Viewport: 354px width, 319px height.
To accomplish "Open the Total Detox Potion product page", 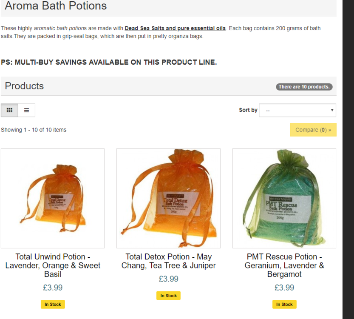I will 168,261.
